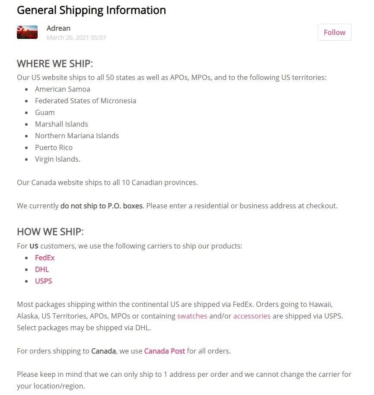Follow the accessories link

(252, 316)
